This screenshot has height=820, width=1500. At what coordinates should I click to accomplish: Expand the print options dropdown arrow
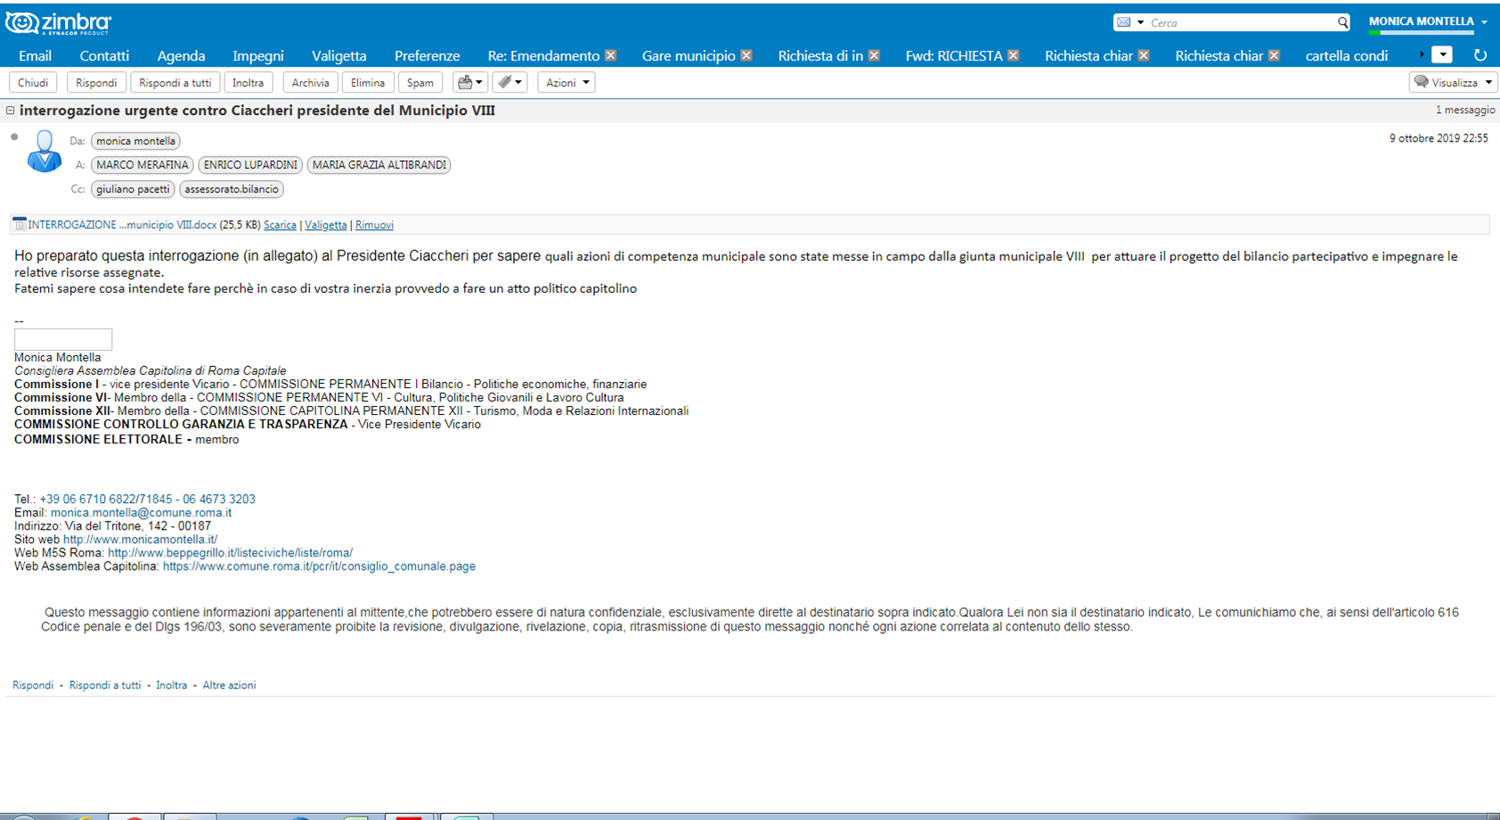click(x=479, y=82)
